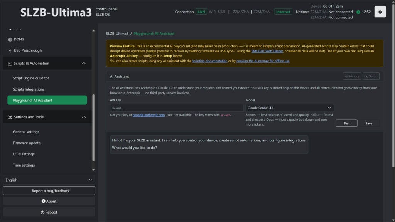Toggle the LAN connection indicator

click(201, 12)
